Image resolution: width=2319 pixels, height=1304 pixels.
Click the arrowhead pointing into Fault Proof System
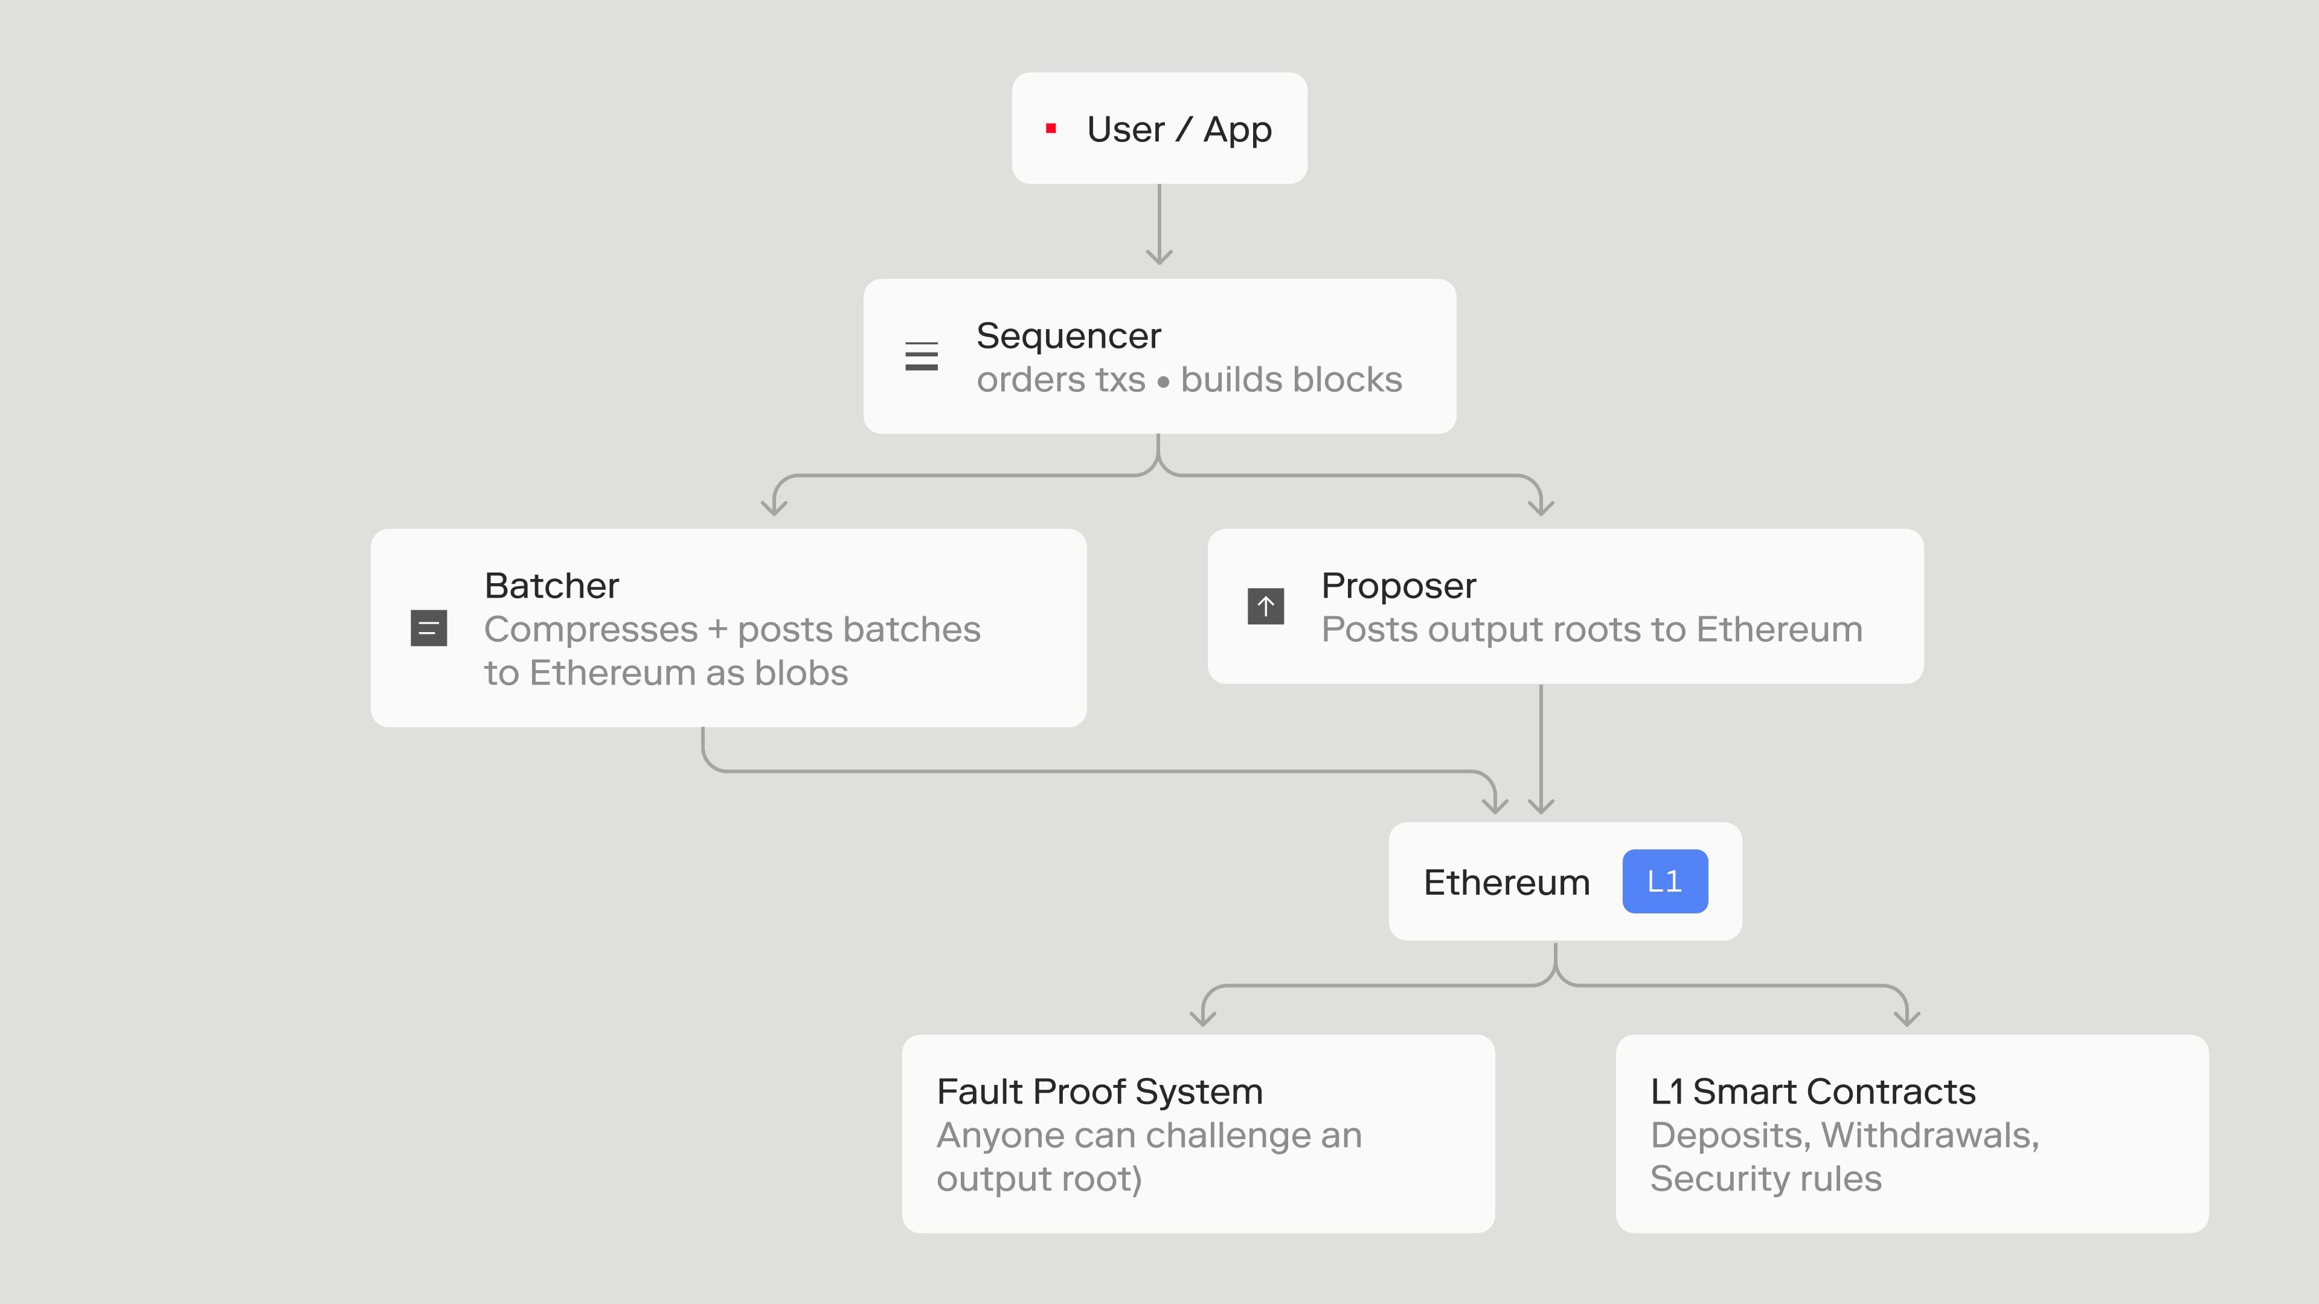coord(1203,1017)
